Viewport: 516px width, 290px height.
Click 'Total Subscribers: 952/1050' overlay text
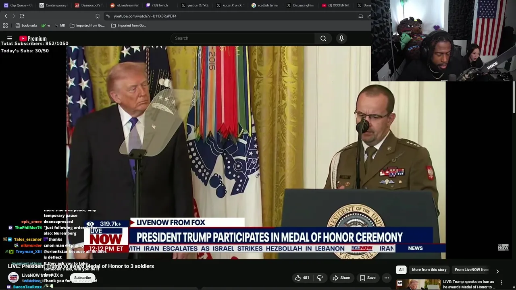click(x=35, y=43)
